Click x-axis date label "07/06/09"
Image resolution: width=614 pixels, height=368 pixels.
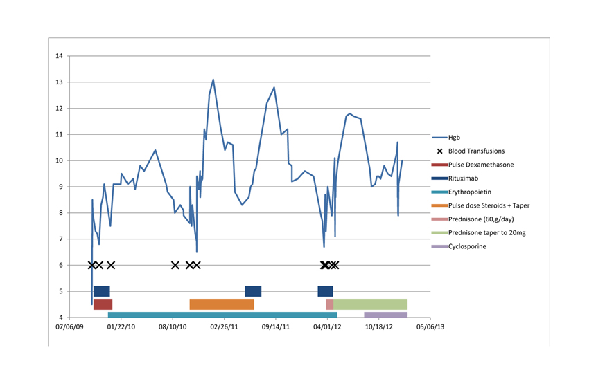click(x=70, y=327)
